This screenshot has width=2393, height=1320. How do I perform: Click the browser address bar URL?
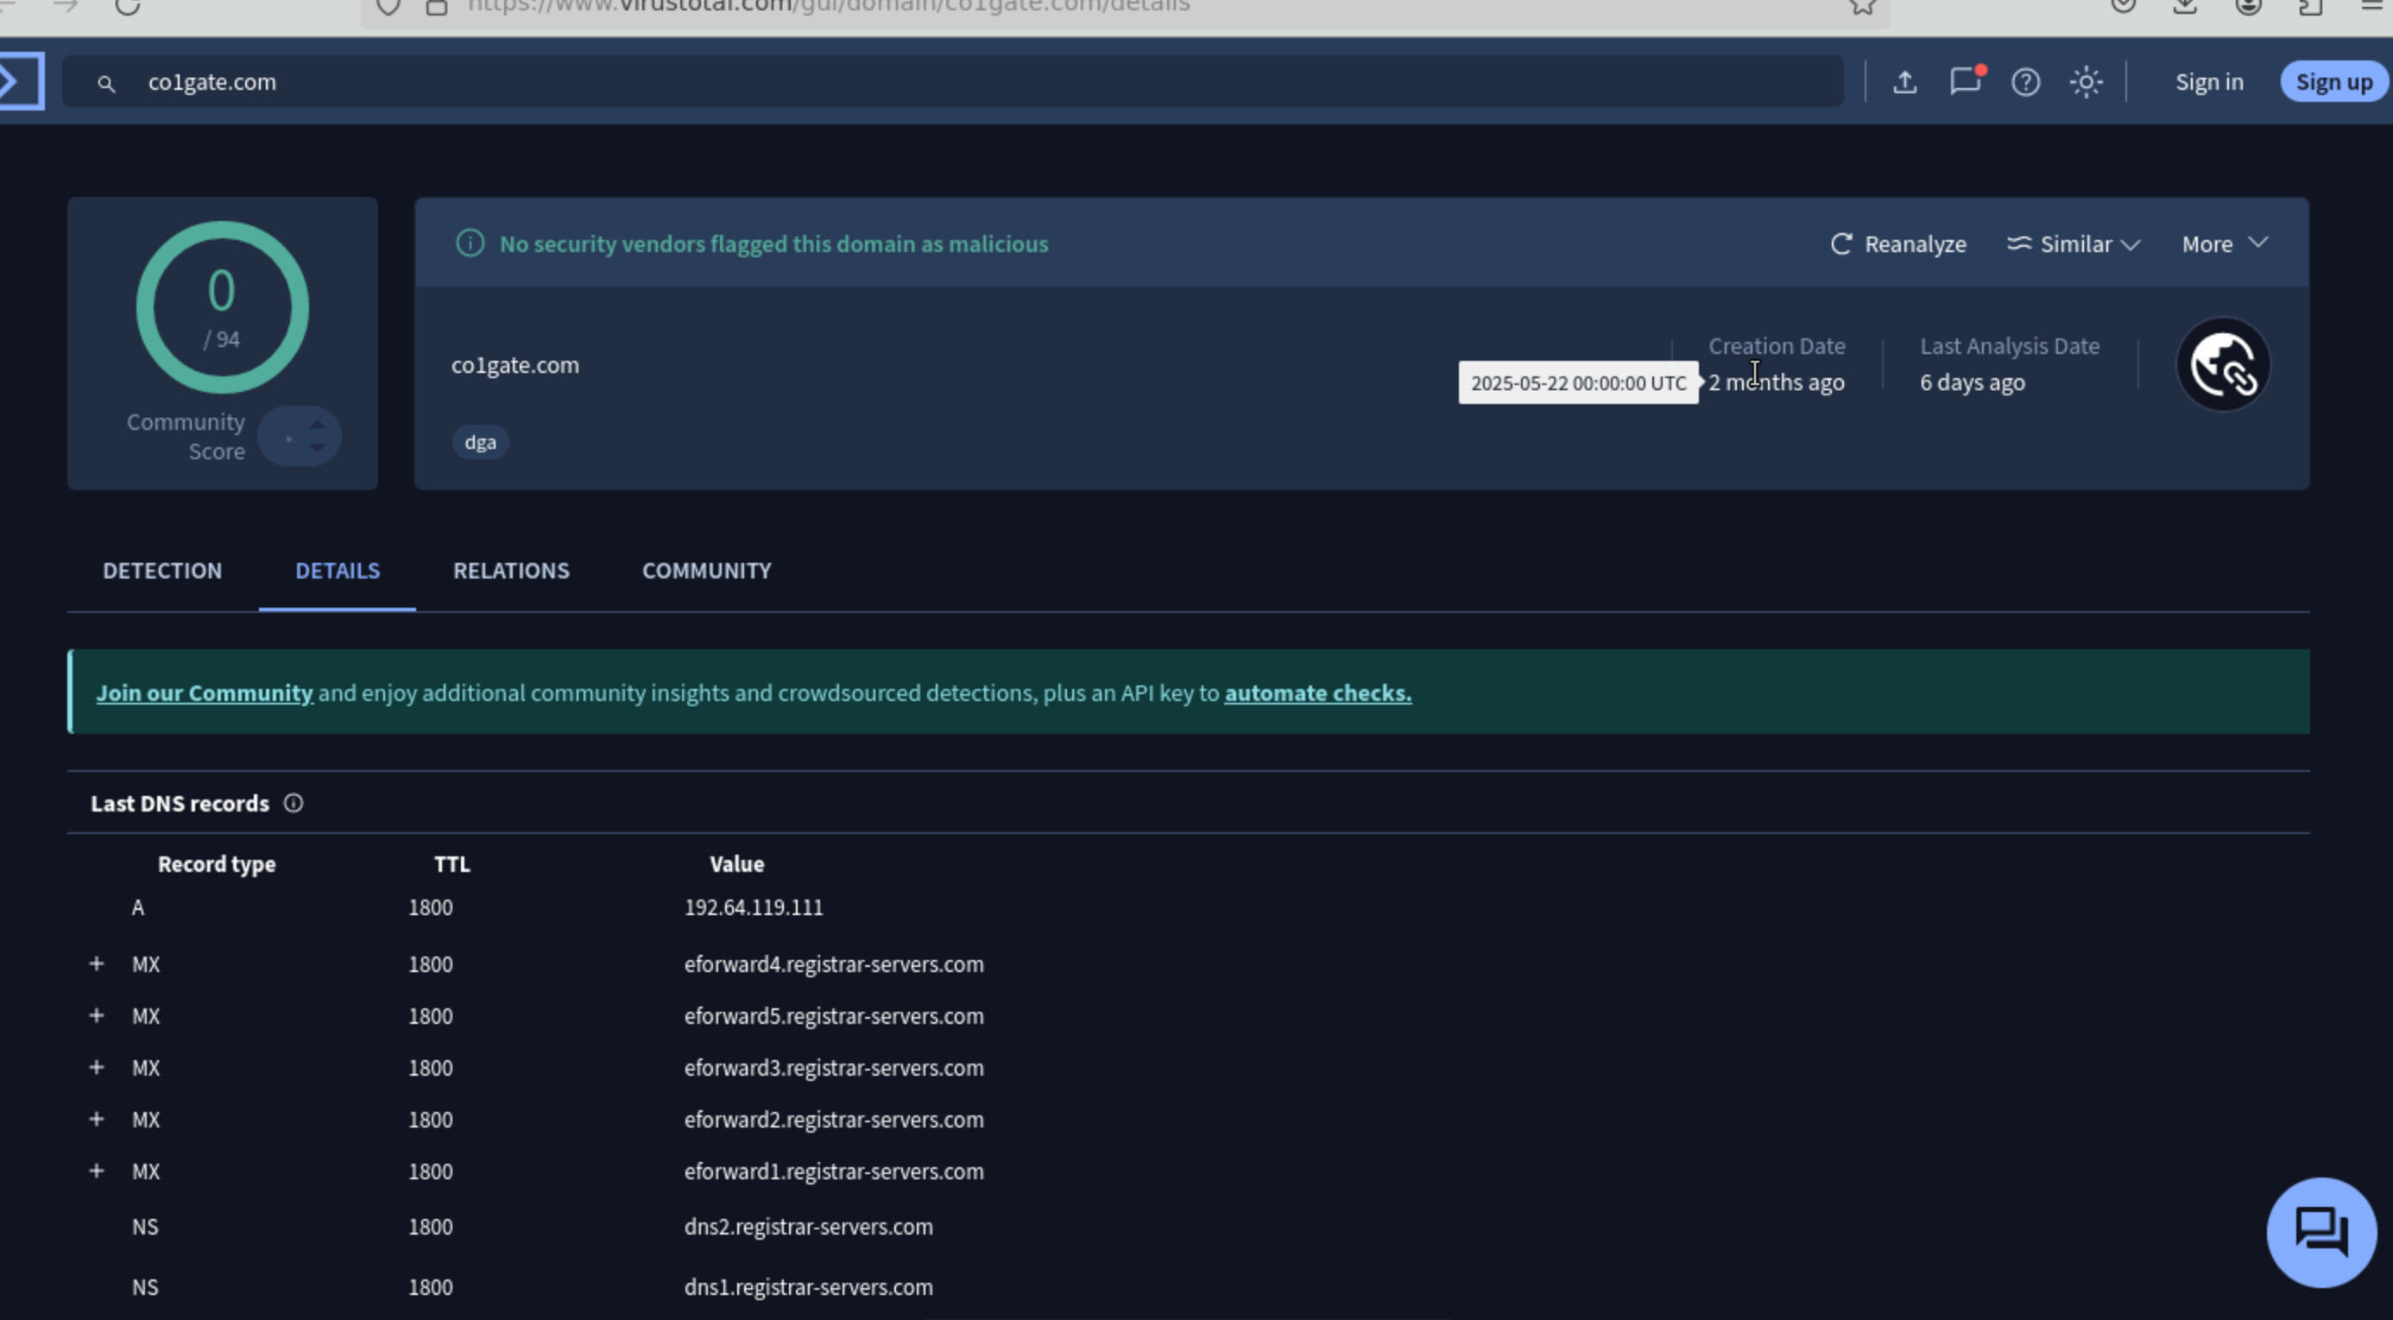829,7
